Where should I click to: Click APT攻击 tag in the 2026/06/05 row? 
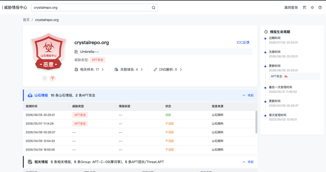tap(80, 115)
